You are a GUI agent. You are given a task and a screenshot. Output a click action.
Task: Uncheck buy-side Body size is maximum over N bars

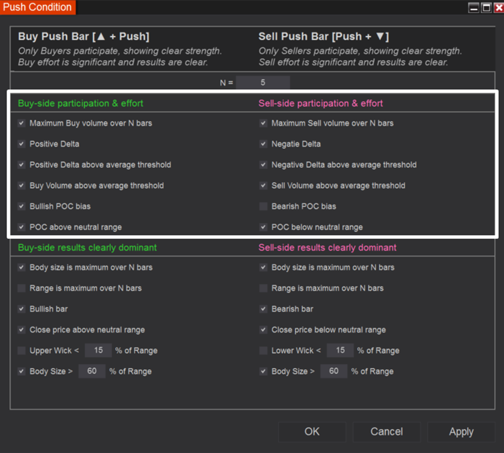(22, 267)
